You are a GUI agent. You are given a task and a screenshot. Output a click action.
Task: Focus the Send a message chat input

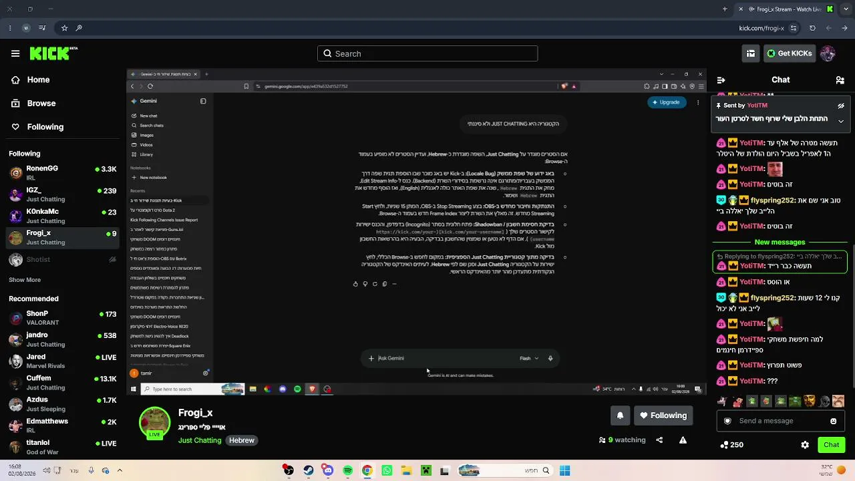click(780, 421)
